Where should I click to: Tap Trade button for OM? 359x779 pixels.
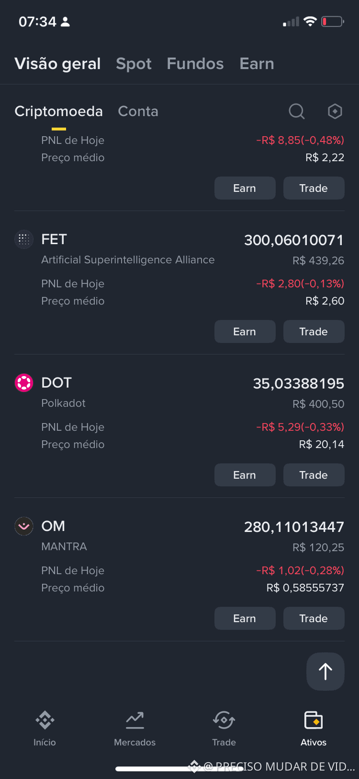coord(314,618)
